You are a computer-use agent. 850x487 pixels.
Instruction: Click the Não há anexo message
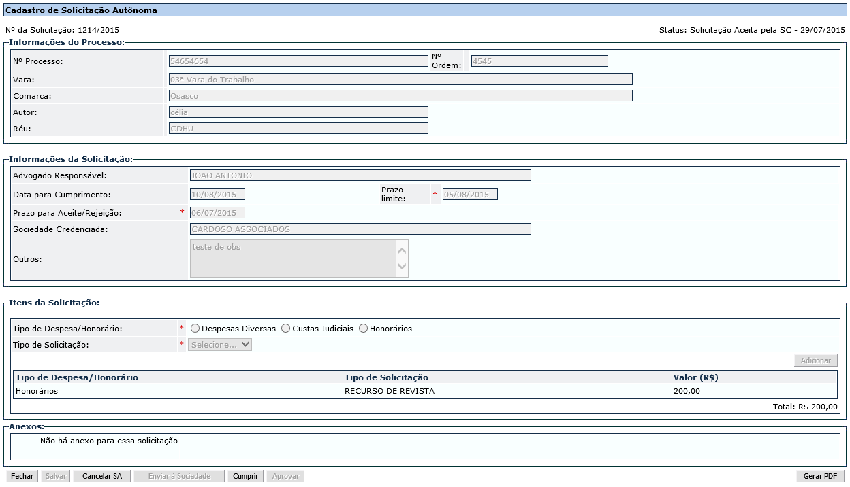click(x=109, y=441)
